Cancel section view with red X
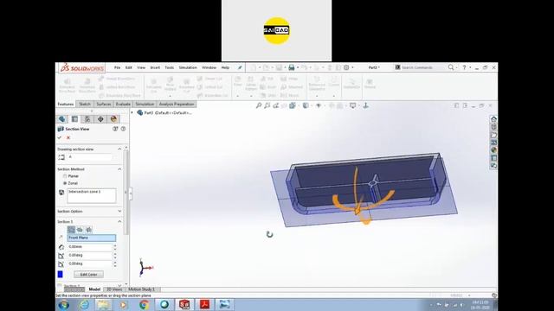Image resolution: width=554 pixels, height=311 pixels. coord(68,137)
